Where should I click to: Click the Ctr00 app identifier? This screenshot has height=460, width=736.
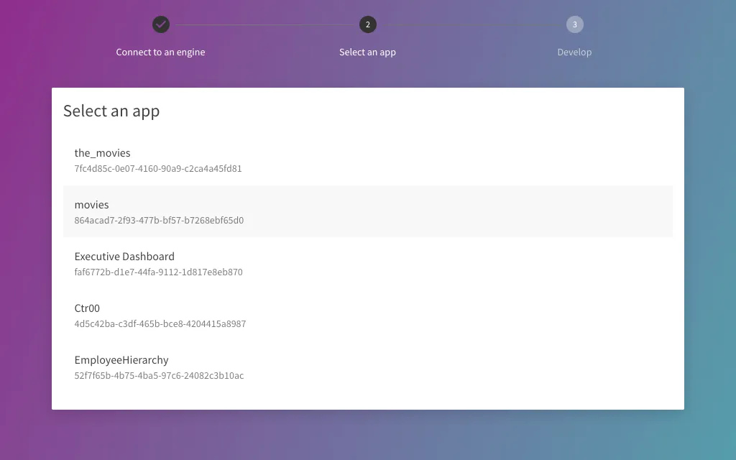coord(160,323)
